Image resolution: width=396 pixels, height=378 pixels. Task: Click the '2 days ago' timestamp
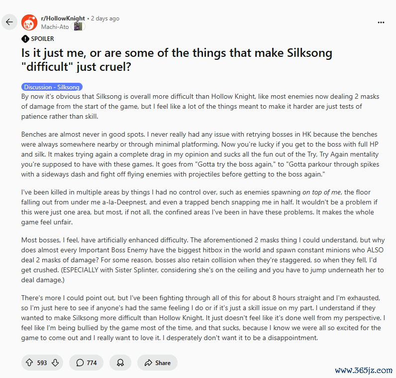[105, 18]
